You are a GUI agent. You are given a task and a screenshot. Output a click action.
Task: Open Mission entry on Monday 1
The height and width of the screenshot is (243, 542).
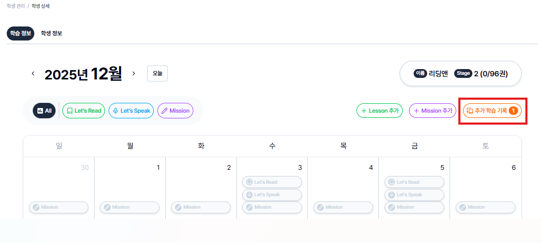point(129,207)
